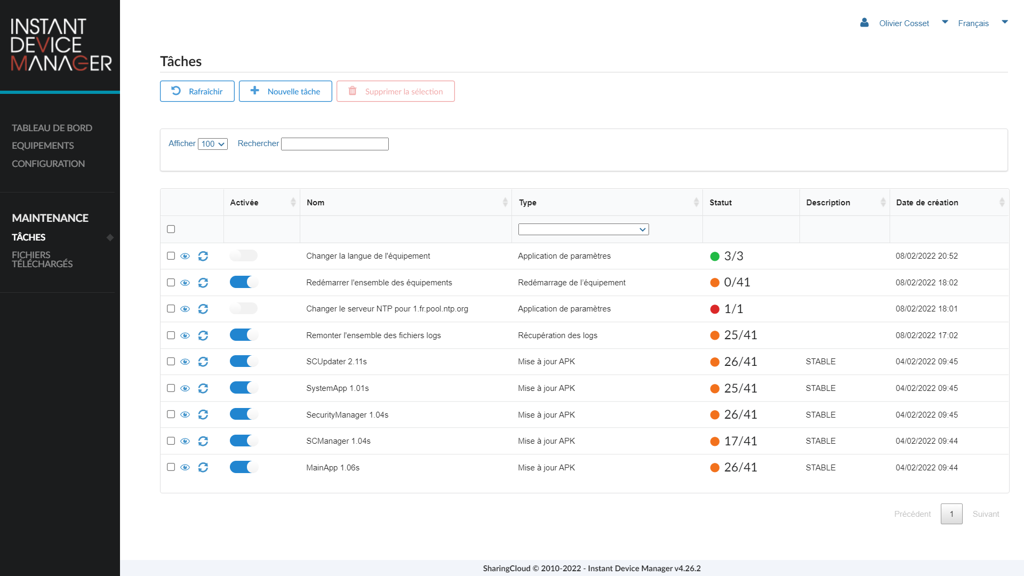
Task: Check the checkbox on the Redémarrer l'ensemble row
Action: click(171, 283)
